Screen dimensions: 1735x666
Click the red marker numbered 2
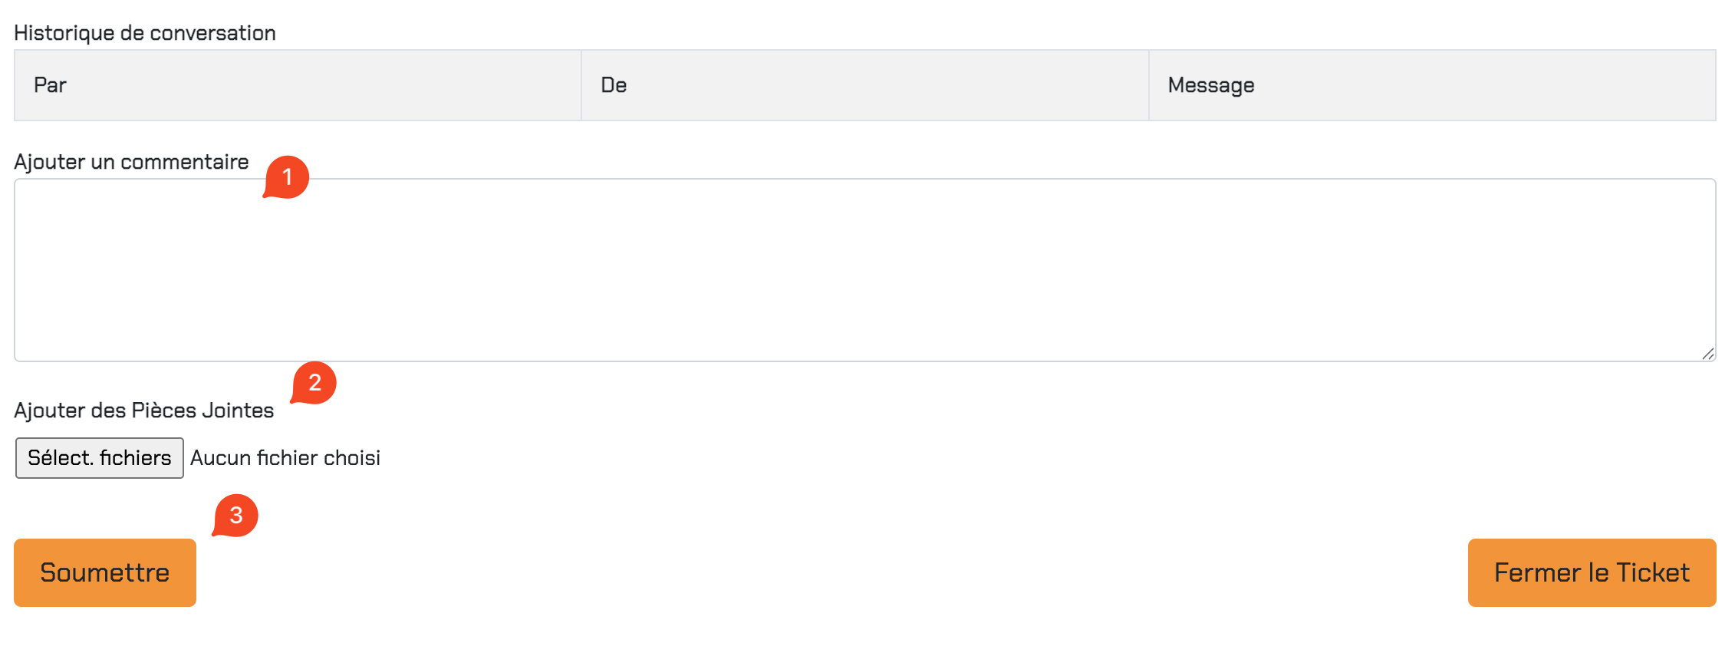pos(314,383)
